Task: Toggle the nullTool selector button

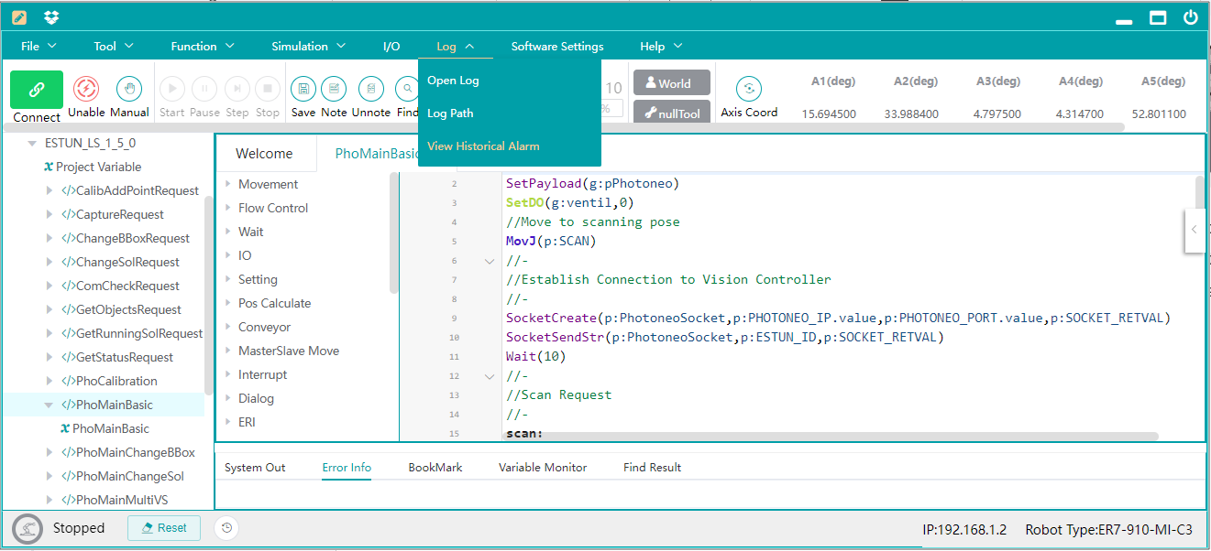Action: click(672, 113)
